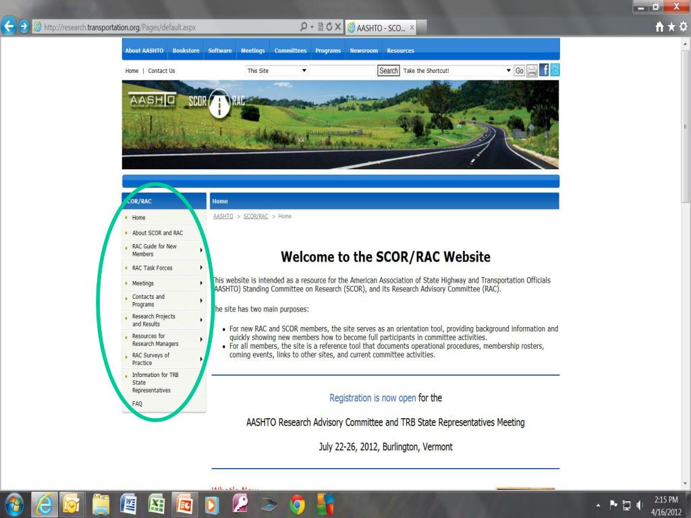691x518 pixels.
Task: Open Bookstore top menu
Action: [x=186, y=51]
